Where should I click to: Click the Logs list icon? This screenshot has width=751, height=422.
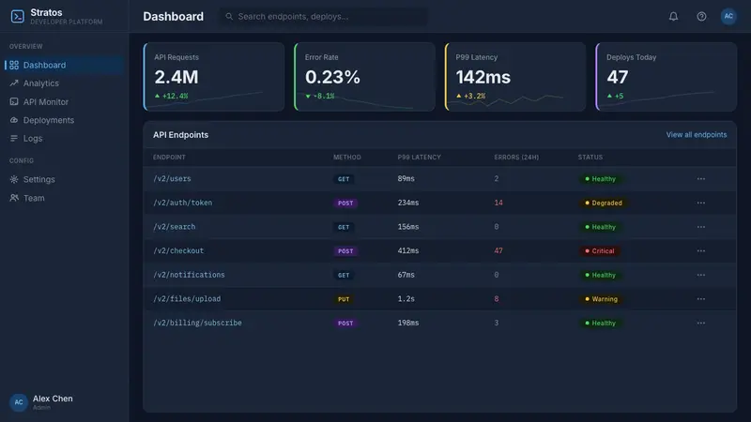pos(14,138)
